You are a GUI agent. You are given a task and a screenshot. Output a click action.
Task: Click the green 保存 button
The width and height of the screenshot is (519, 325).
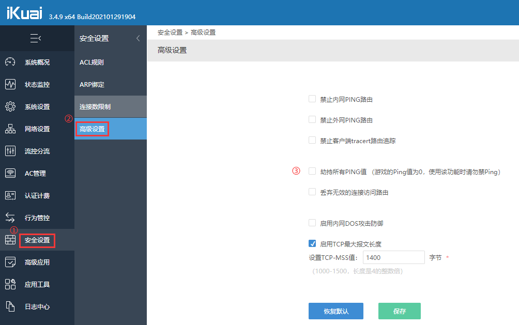tap(400, 311)
